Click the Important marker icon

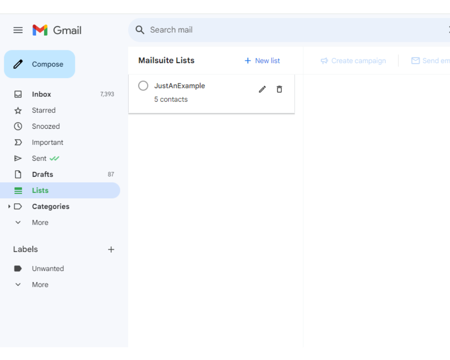(x=18, y=142)
